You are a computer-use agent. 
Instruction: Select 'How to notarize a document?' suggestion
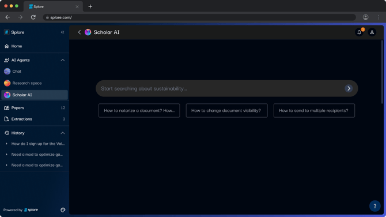click(x=139, y=110)
